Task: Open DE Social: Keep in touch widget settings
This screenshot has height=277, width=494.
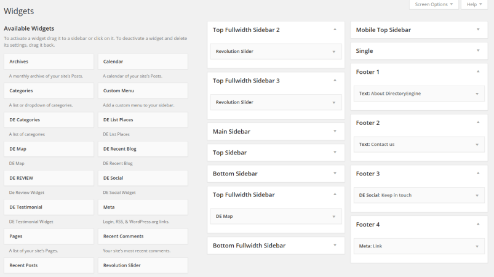Action: click(477, 195)
